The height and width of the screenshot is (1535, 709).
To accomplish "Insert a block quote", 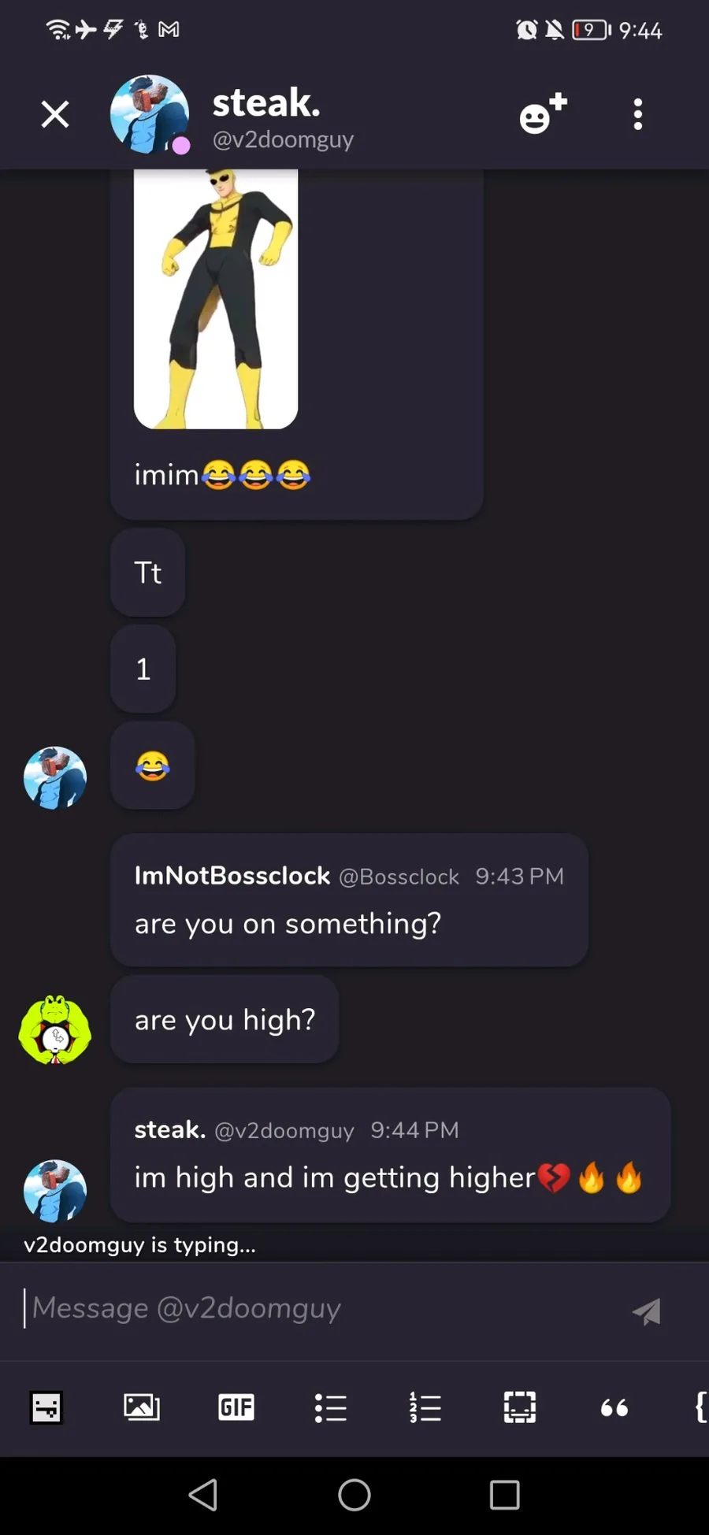I will (614, 1407).
